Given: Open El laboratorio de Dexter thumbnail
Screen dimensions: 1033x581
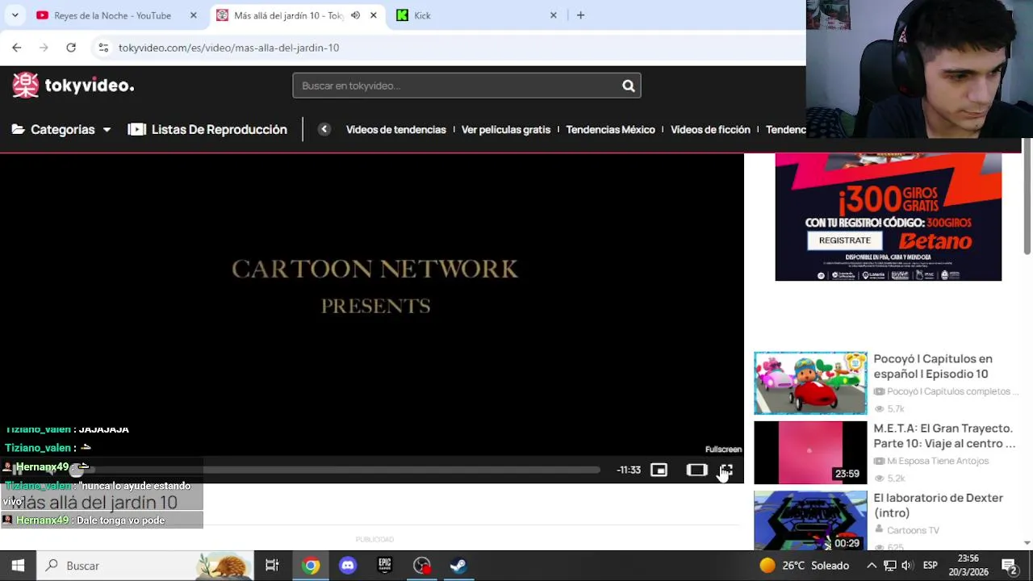Looking at the screenshot, I should (x=810, y=520).
